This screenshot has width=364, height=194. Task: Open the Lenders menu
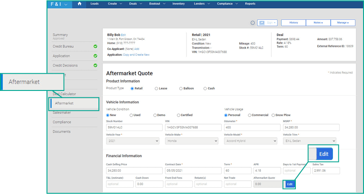click(x=202, y=4)
